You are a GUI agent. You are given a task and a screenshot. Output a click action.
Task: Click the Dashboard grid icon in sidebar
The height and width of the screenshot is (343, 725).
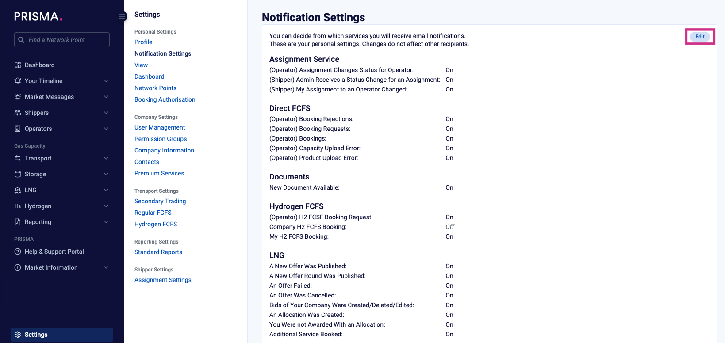18,65
